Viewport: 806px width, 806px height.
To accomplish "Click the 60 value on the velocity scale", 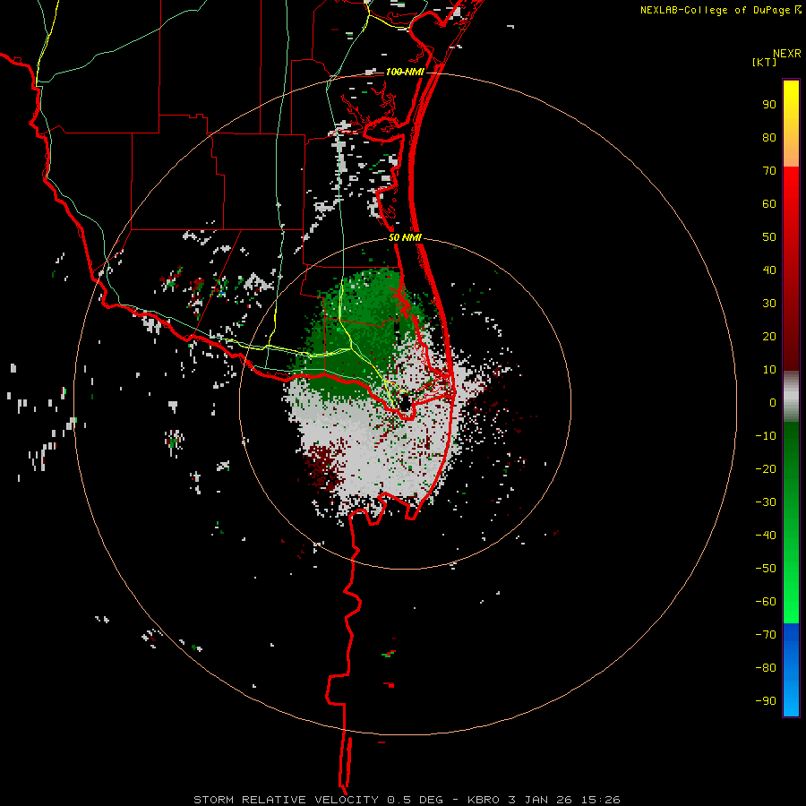I will [x=769, y=204].
